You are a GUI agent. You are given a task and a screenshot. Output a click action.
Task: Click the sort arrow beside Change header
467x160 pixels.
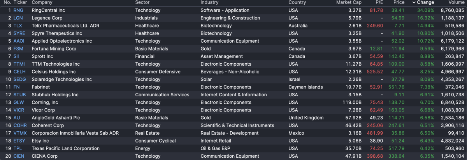(414, 2)
